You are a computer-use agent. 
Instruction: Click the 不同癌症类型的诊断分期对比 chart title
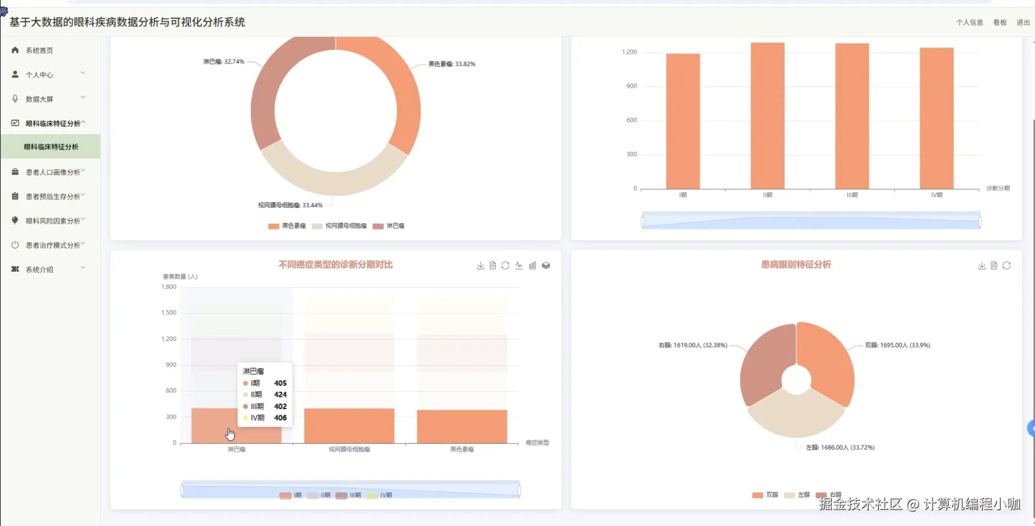tap(336, 264)
